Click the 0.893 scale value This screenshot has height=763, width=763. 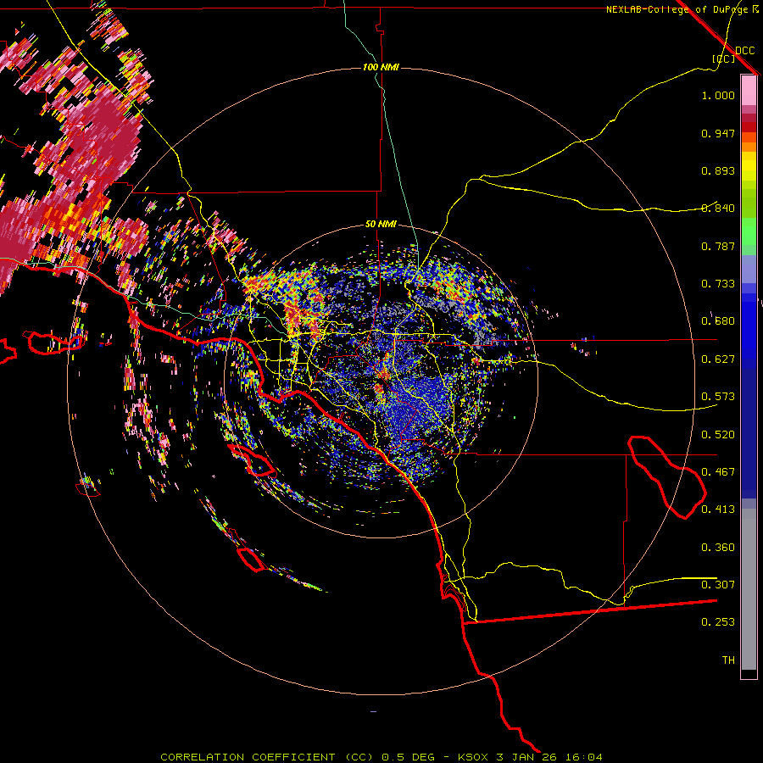click(718, 170)
